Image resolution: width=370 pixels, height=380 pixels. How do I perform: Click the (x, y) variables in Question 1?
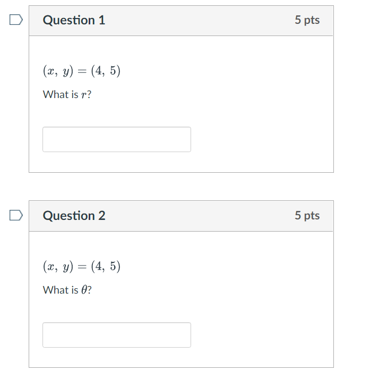coord(58,71)
